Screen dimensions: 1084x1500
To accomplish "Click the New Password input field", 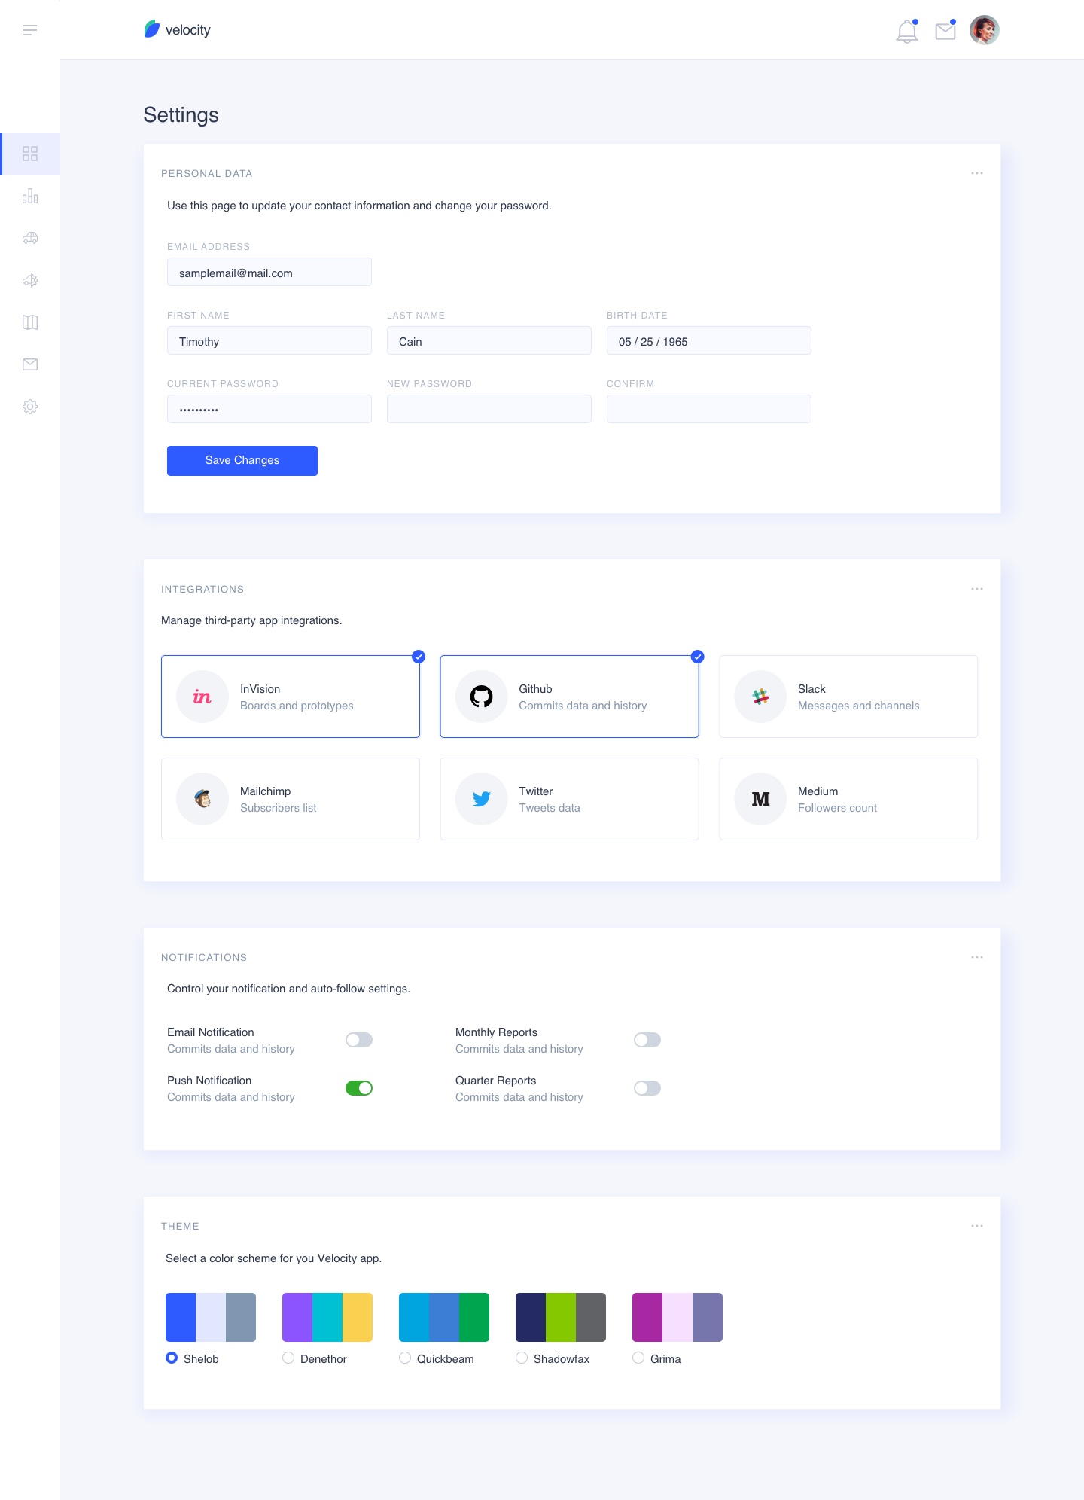I will click(489, 409).
